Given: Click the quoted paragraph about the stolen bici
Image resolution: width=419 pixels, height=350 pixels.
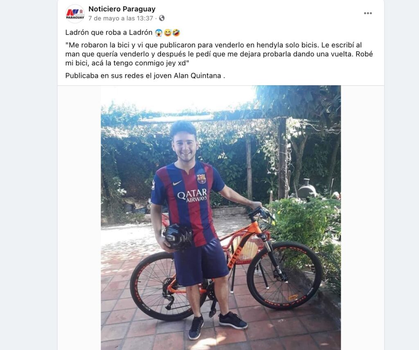Looking at the screenshot, I should [x=219, y=54].
